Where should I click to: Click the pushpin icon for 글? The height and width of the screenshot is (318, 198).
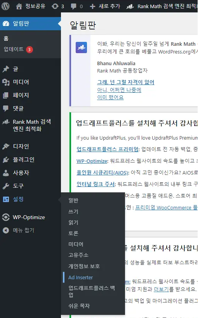[x=6, y=69]
